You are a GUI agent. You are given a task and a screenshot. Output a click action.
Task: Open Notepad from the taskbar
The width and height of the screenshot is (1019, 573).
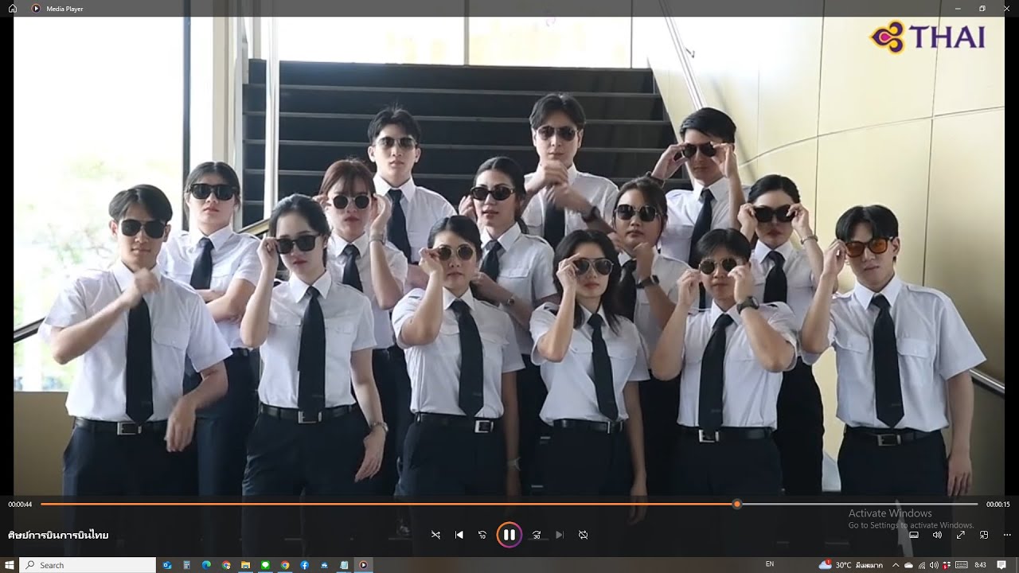pyautogui.click(x=344, y=565)
